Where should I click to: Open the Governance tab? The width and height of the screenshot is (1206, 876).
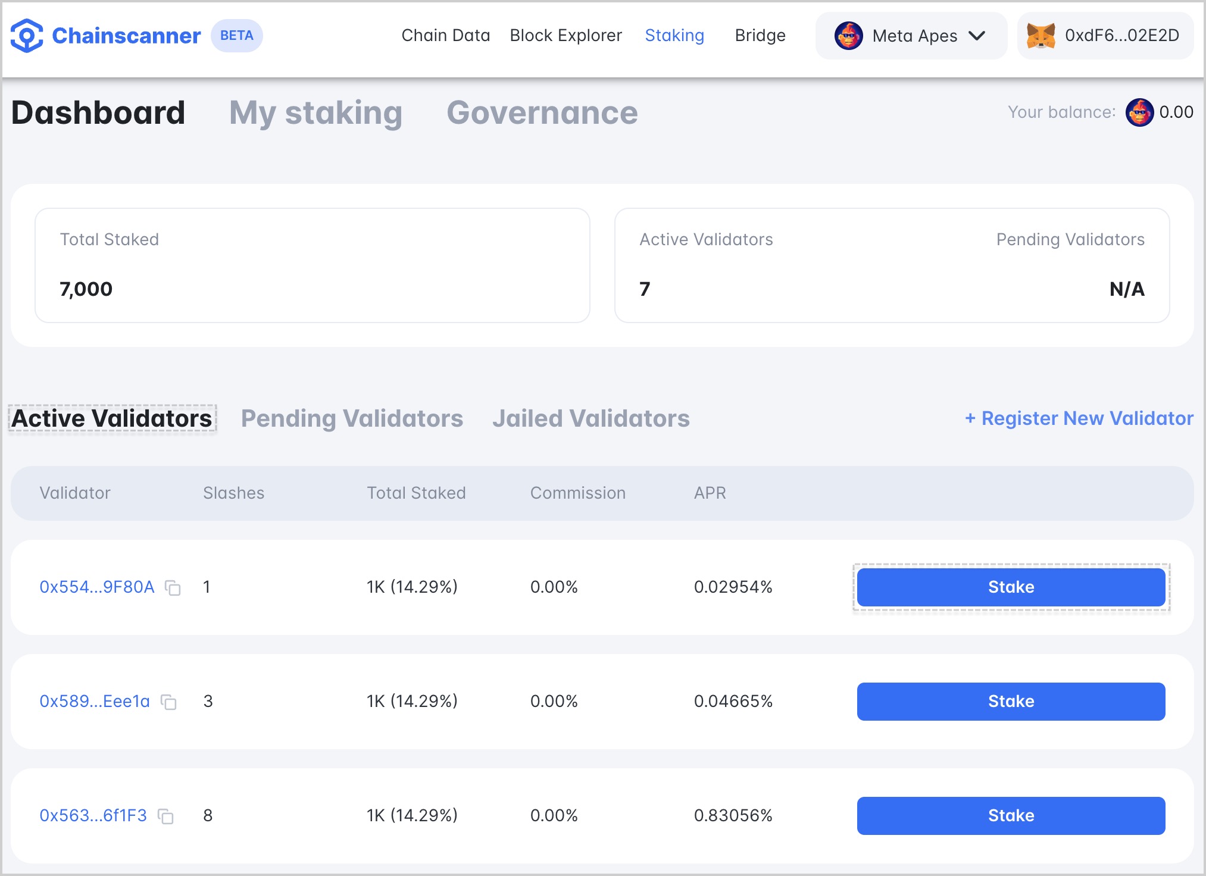(542, 112)
